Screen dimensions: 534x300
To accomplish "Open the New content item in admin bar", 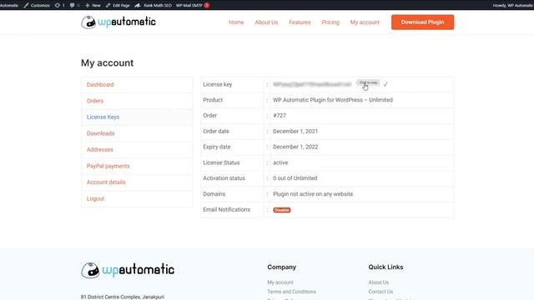I will tap(93, 5).
